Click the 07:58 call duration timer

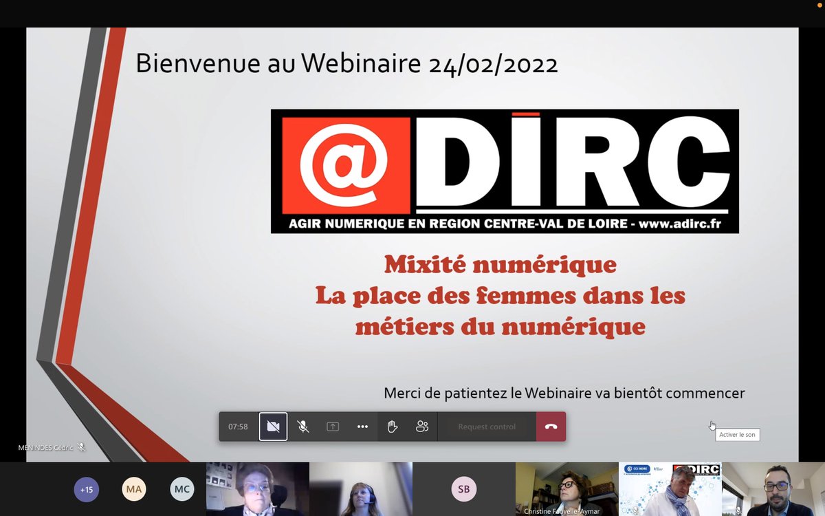pos(238,427)
